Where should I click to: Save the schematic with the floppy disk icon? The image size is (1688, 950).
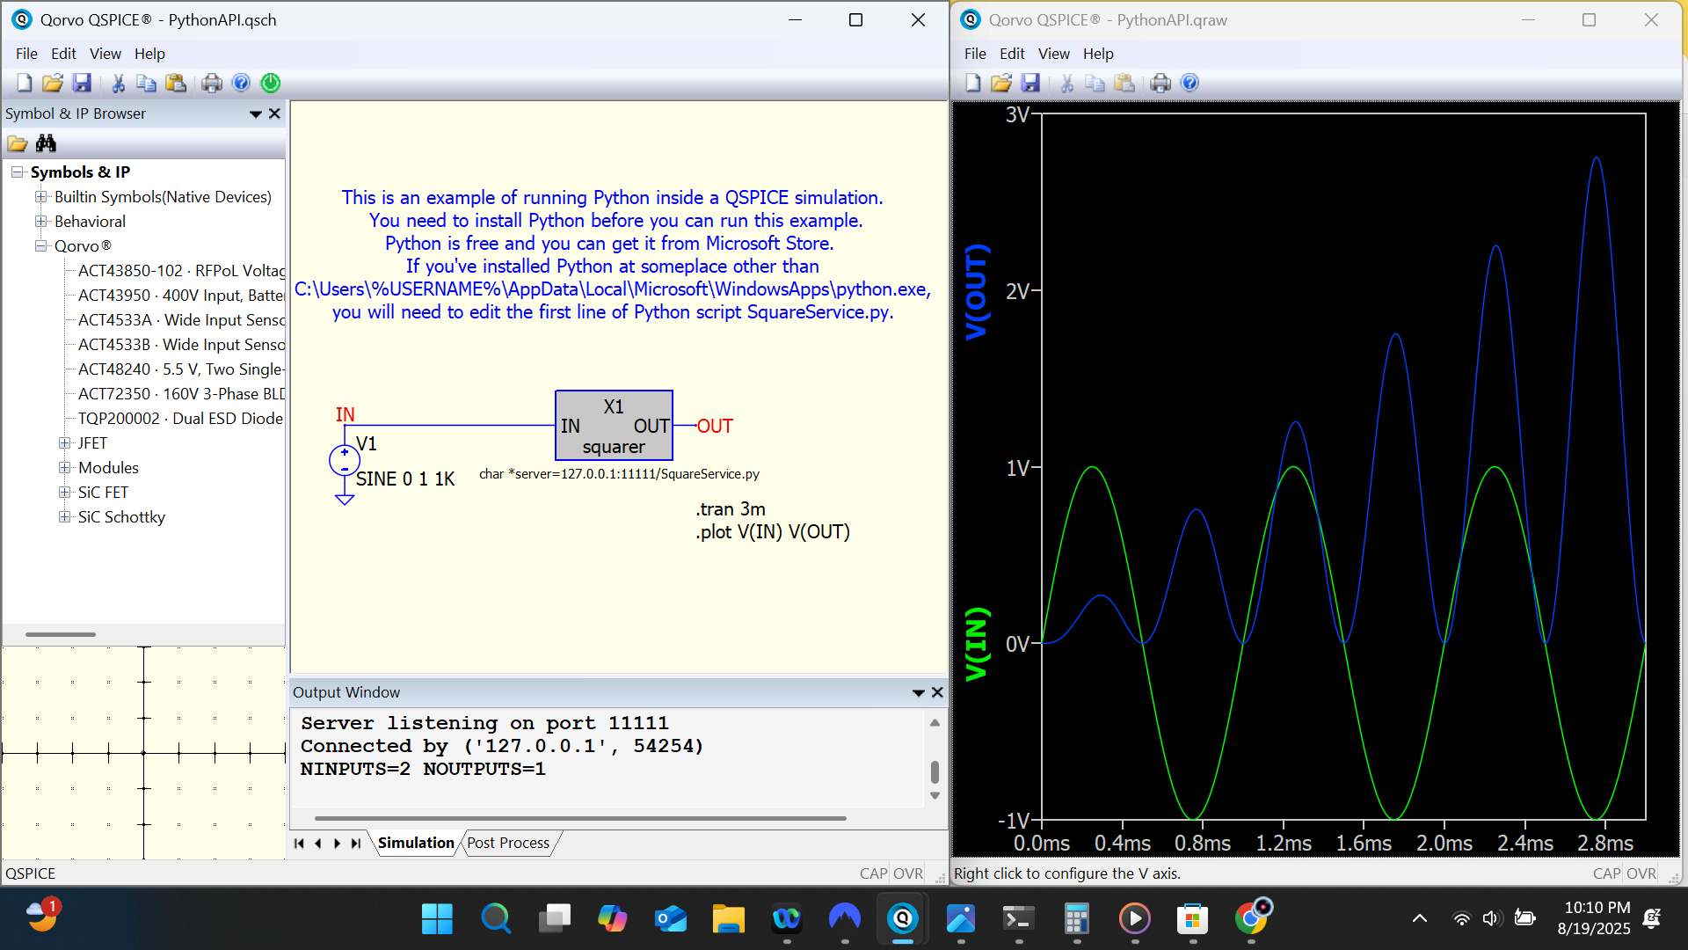coord(83,83)
